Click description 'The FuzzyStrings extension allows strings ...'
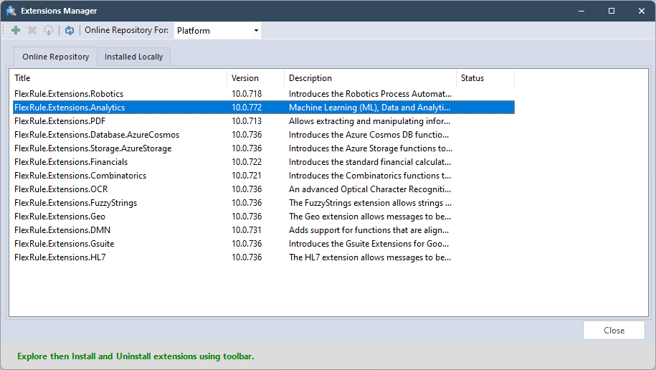This screenshot has height=370, width=656. tap(370, 203)
